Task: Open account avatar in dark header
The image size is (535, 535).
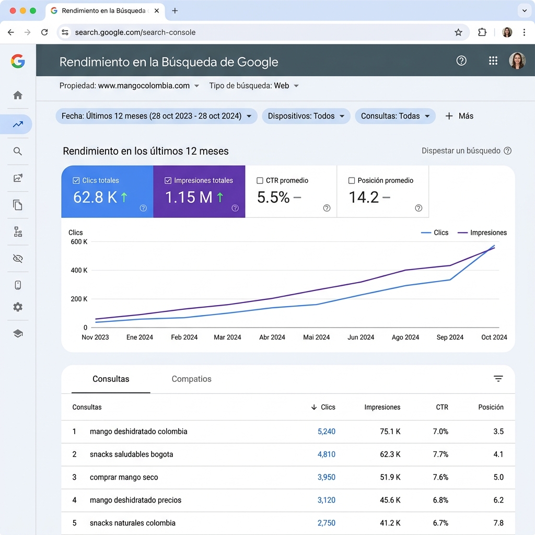Action: 517,61
